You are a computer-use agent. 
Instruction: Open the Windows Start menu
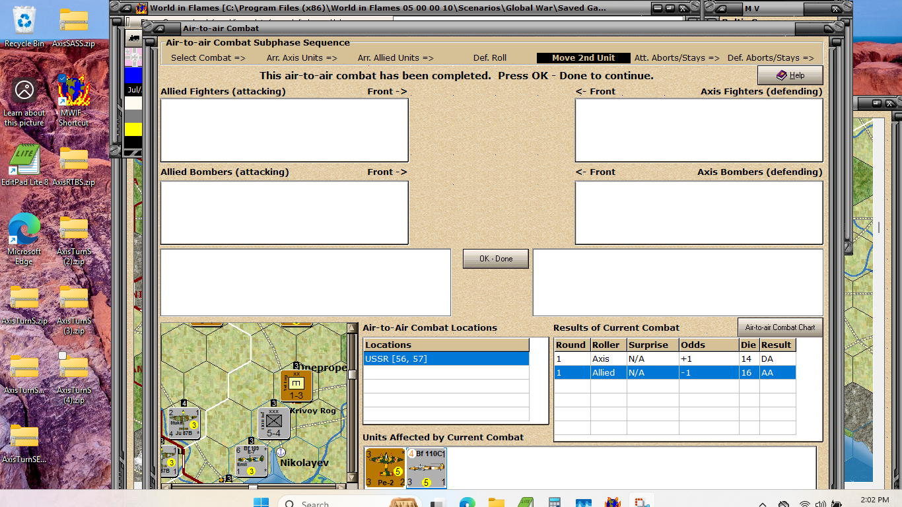click(262, 503)
